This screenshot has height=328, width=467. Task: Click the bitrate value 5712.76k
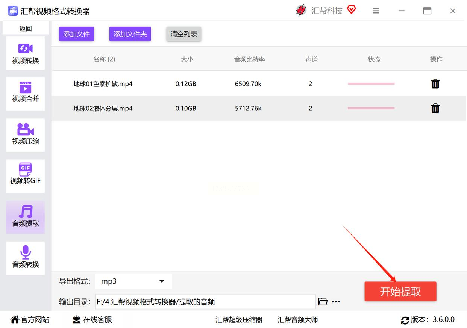(x=248, y=109)
